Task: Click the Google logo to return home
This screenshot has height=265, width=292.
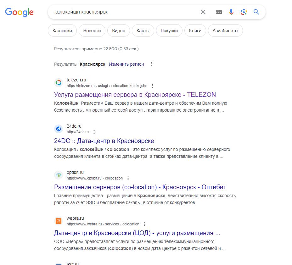Action: [x=19, y=13]
